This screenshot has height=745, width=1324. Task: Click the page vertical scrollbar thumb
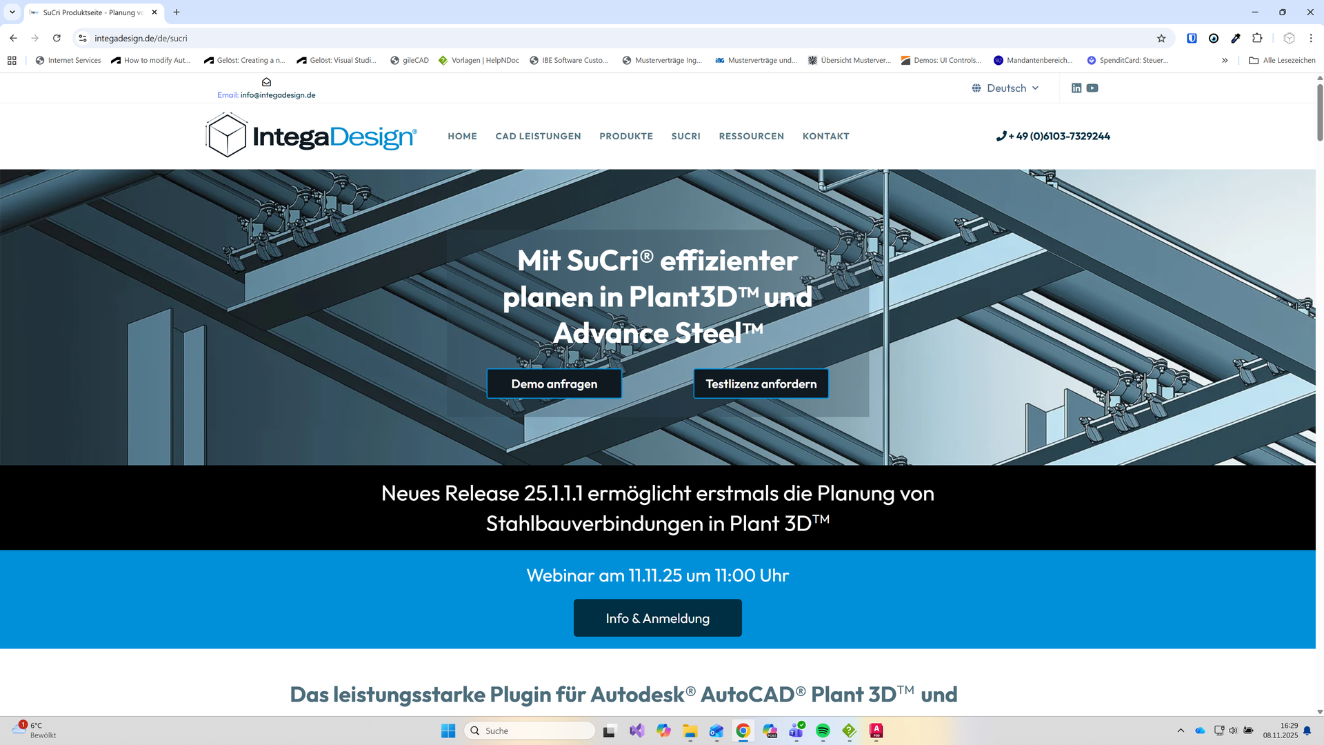(x=1320, y=112)
